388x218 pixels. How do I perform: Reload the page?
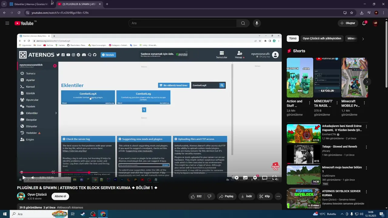[19, 13]
